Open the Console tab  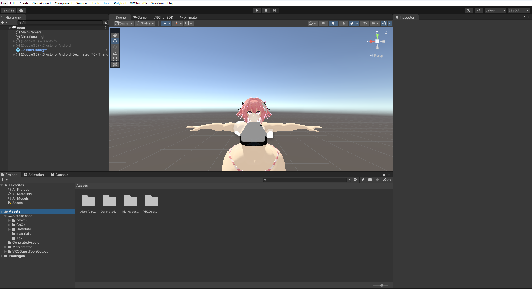60,175
